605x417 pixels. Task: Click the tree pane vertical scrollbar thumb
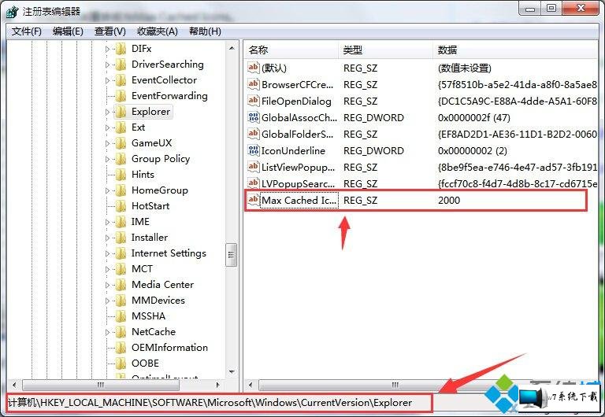pyautogui.click(x=231, y=255)
